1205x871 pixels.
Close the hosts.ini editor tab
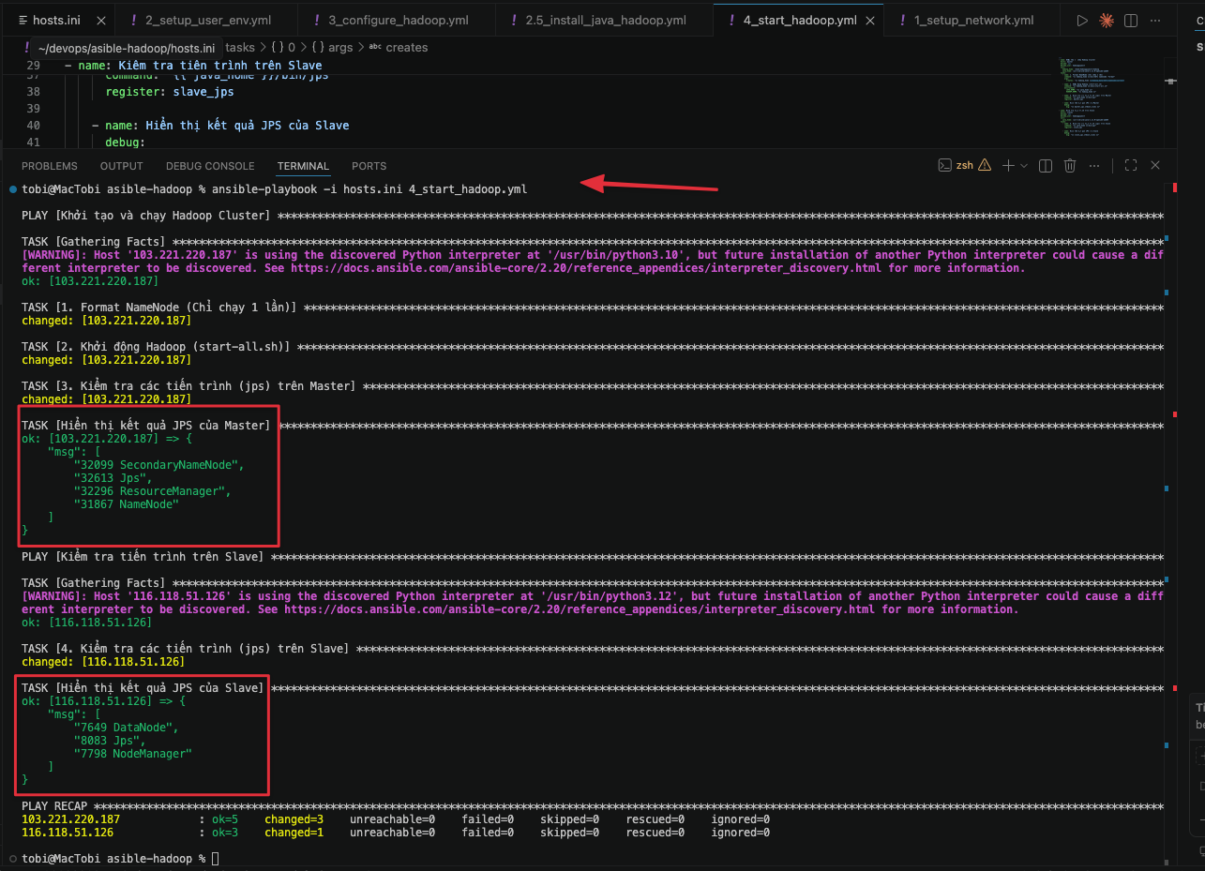[x=100, y=20]
